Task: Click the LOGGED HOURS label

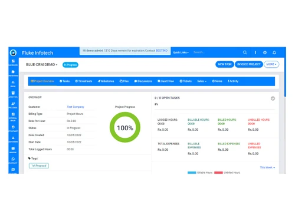Action: pos(168,120)
